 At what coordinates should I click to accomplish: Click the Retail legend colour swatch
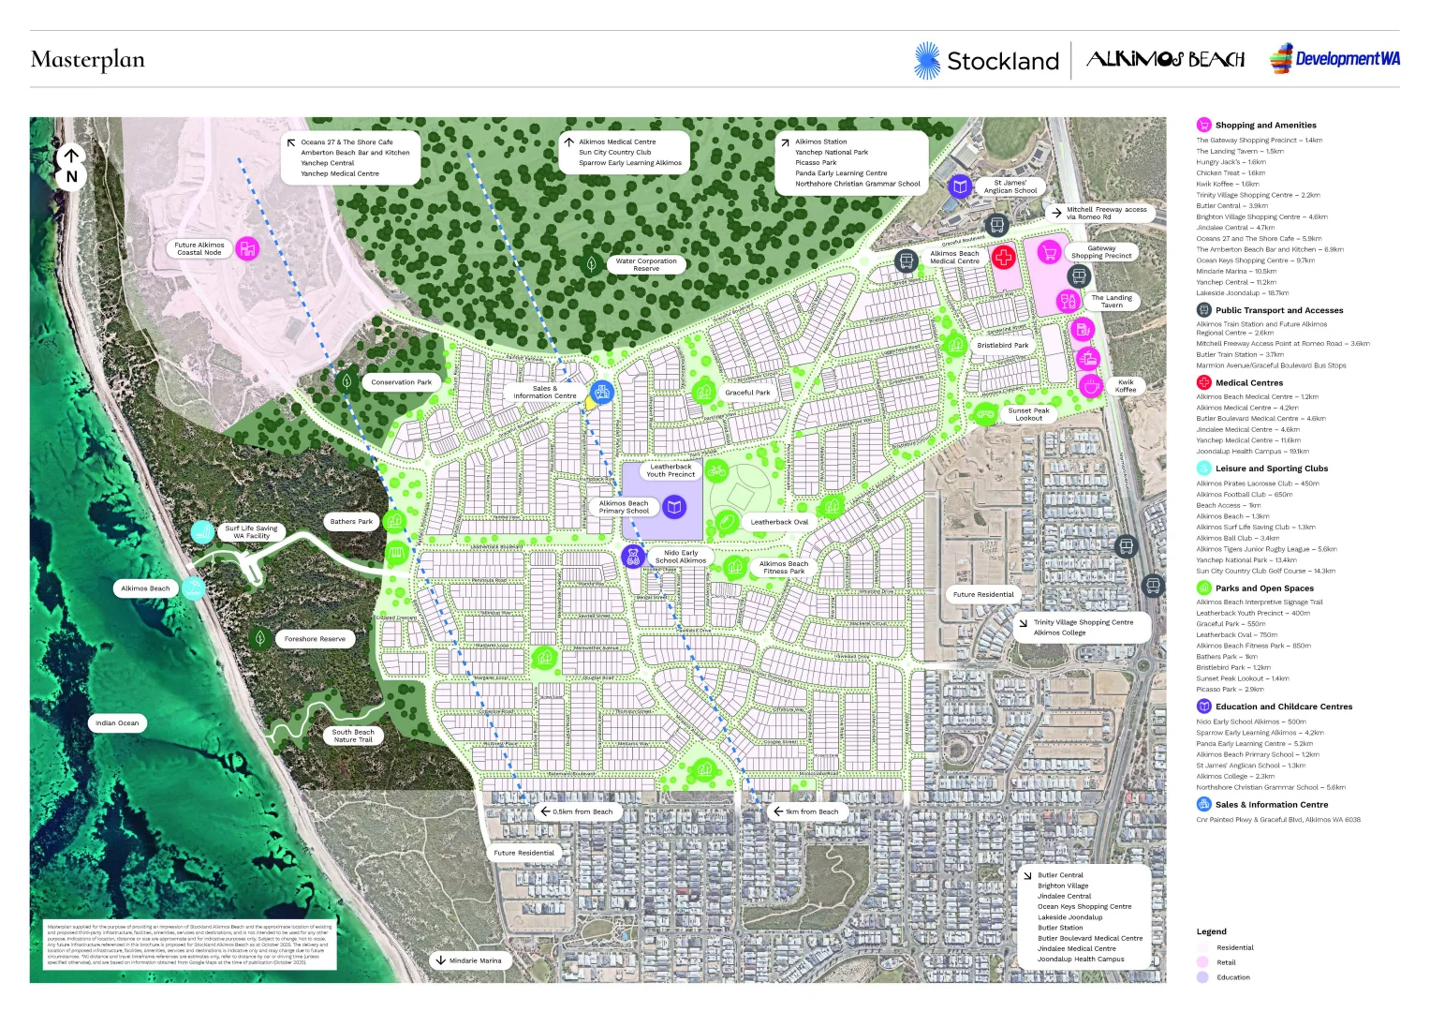(x=1202, y=962)
